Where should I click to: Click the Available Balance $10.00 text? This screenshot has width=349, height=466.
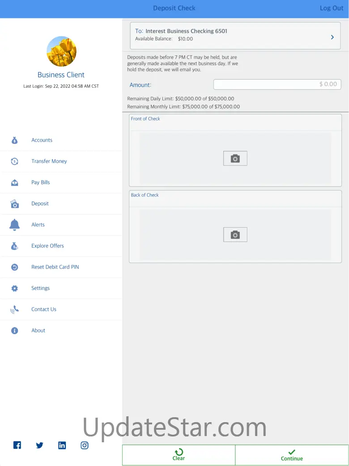(x=164, y=39)
